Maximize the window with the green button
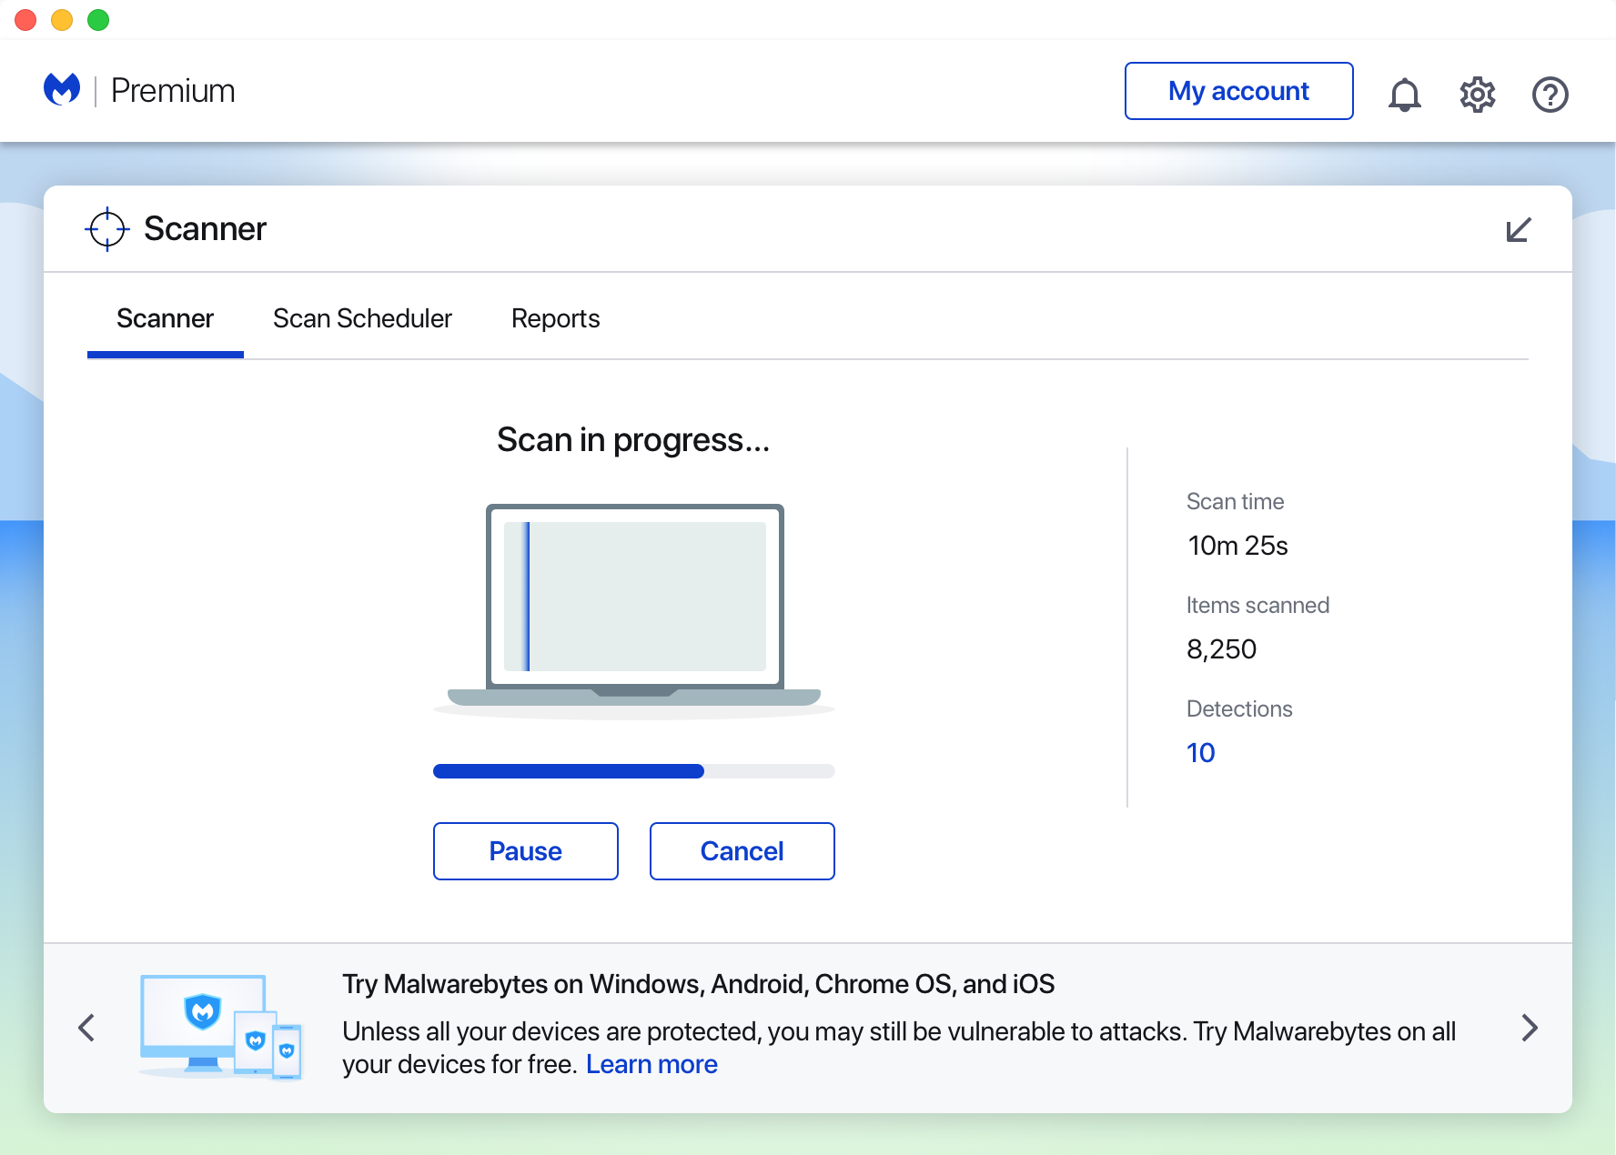The height and width of the screenshot is (1155, 1616). coord(98,20)
